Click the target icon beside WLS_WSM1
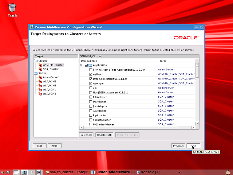The height and width of the screenshot is (175, 233). 40,81
